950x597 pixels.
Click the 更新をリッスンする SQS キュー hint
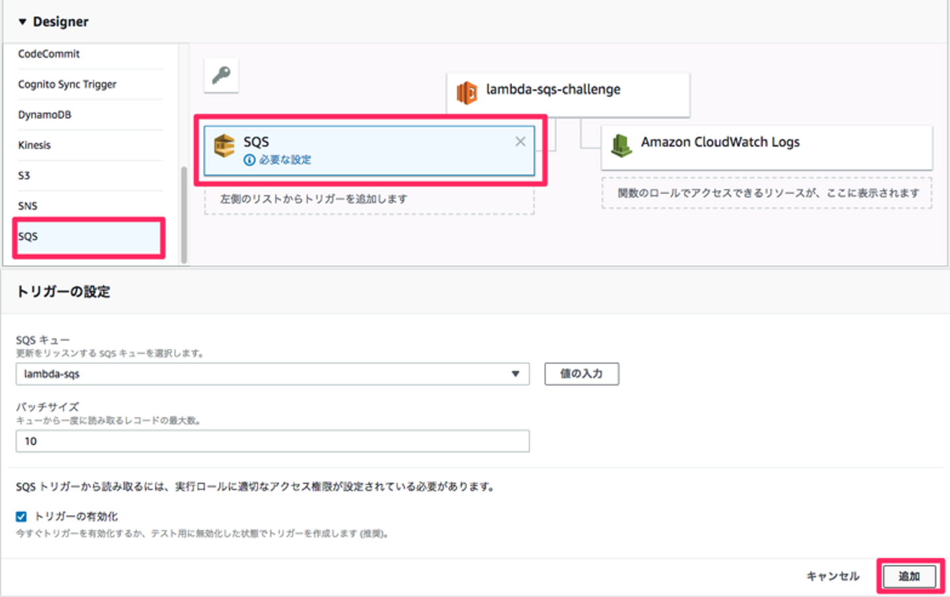click(110, 354)
